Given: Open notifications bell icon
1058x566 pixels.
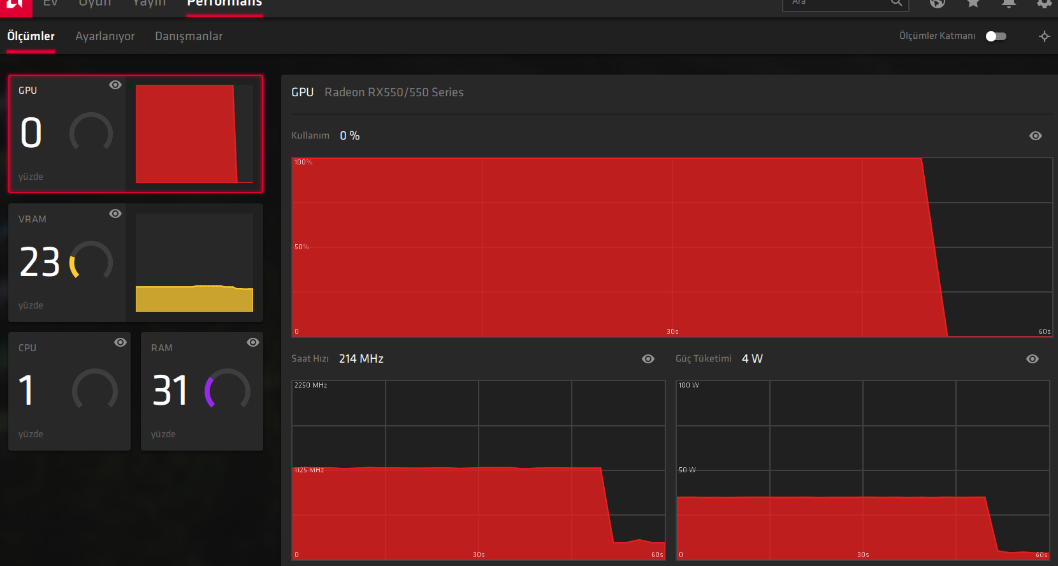Looking at the screenshot, I should pyautogui.click(x=1008, y=3).
